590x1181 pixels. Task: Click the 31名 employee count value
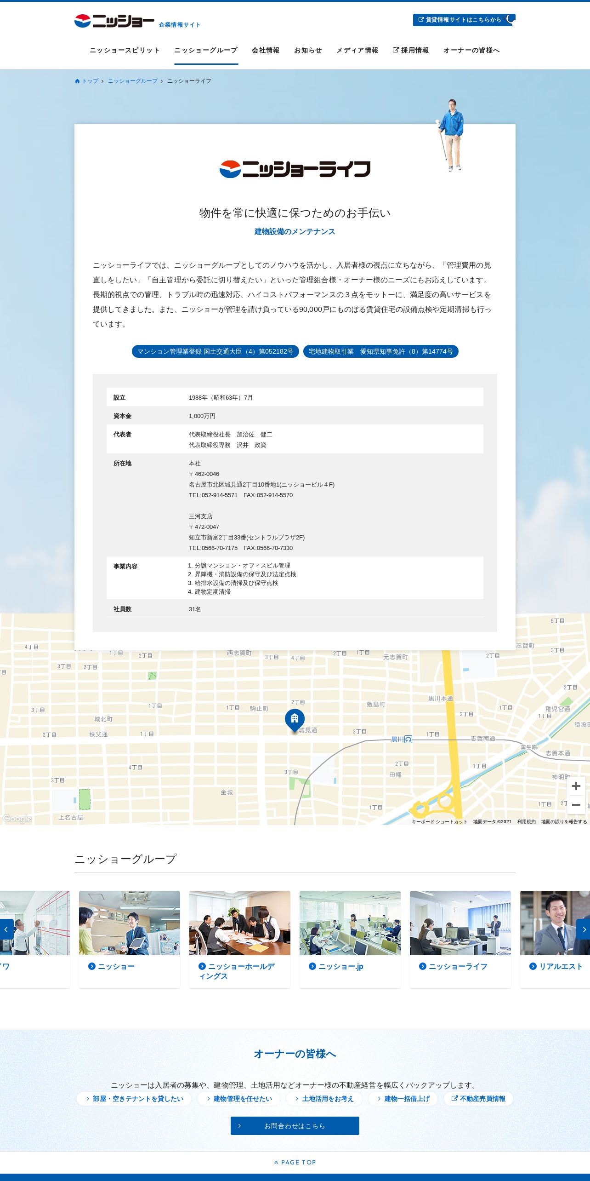[195, 609]
